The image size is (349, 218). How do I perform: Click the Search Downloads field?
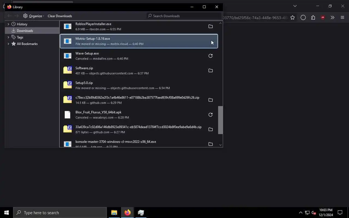pos(184,16)
